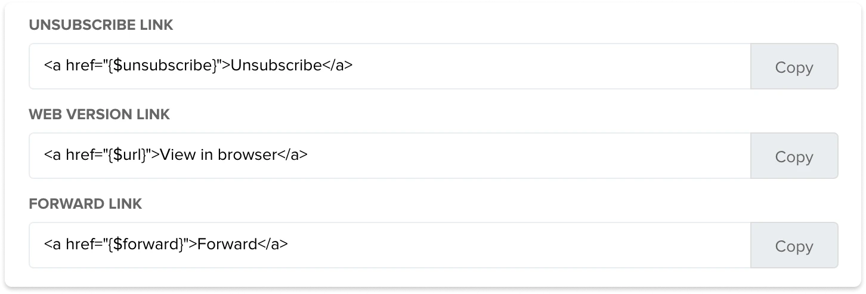The height and width of the screenshot is (294, 866).
Task: Click the word Unsubscribe inside the anchor code
Action: click(276, 66)
